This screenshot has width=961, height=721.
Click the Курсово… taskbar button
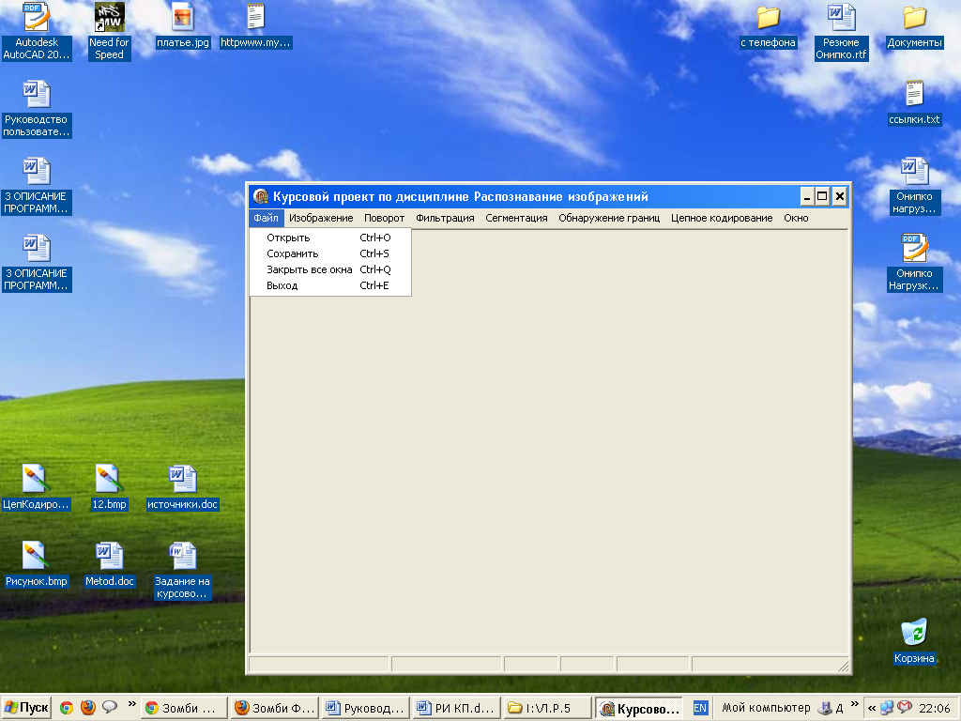[x=638, y=708]
